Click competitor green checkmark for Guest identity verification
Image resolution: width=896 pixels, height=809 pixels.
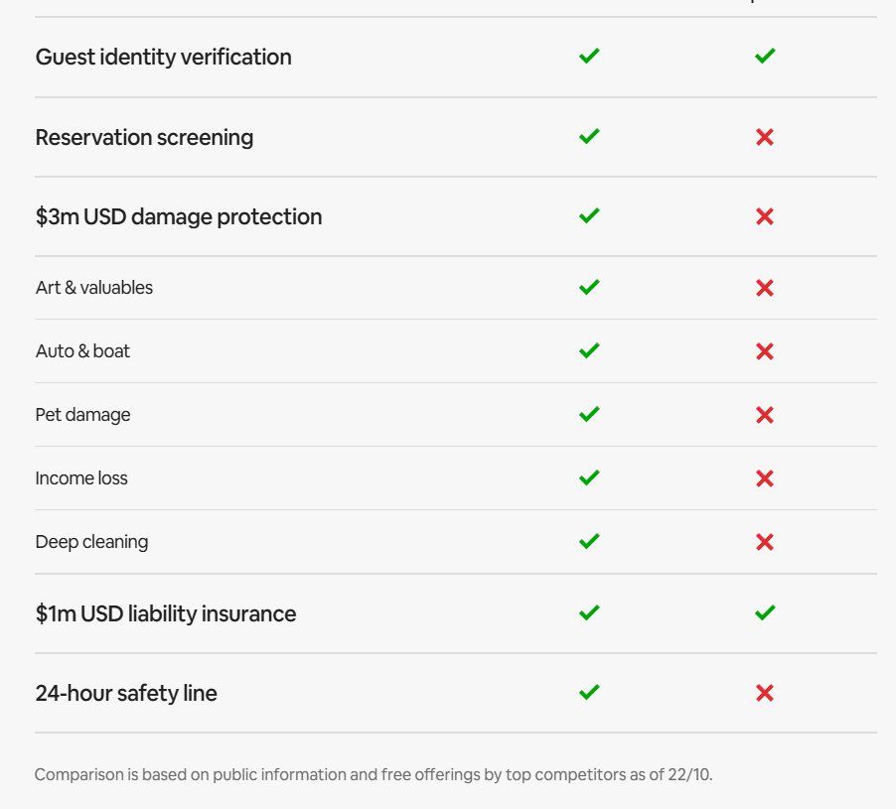point(764,57)
